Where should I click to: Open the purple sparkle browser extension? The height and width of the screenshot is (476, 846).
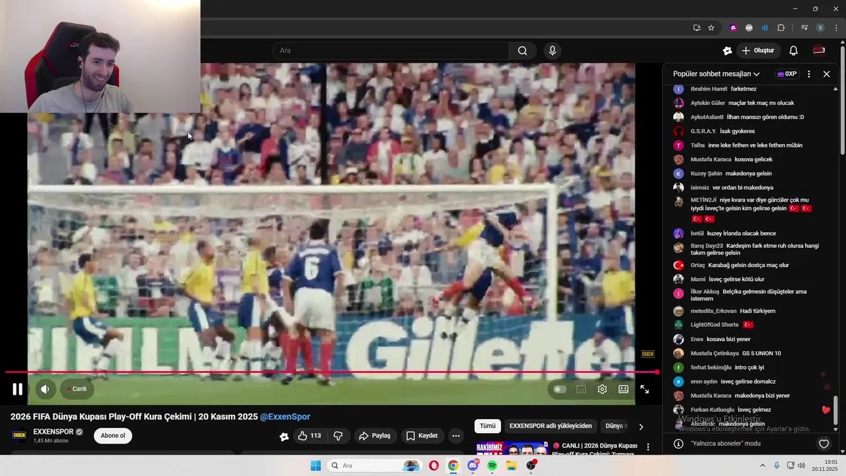tap(733, 28)
